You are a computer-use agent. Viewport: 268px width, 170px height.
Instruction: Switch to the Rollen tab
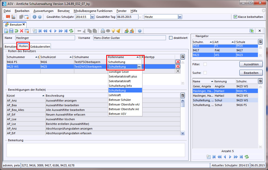click(x=23, y=46)
